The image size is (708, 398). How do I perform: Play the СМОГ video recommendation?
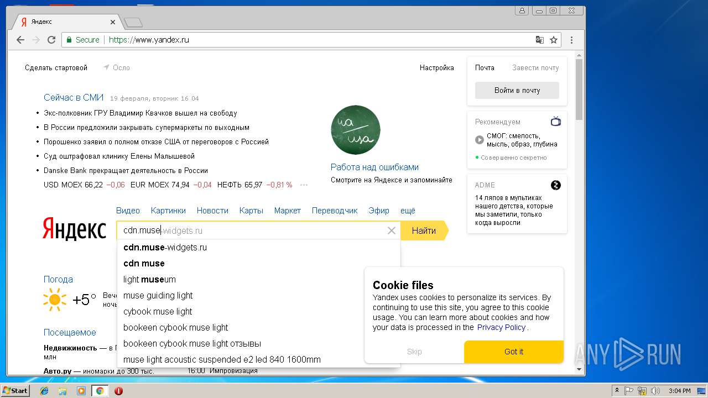[x=480, y=140]
